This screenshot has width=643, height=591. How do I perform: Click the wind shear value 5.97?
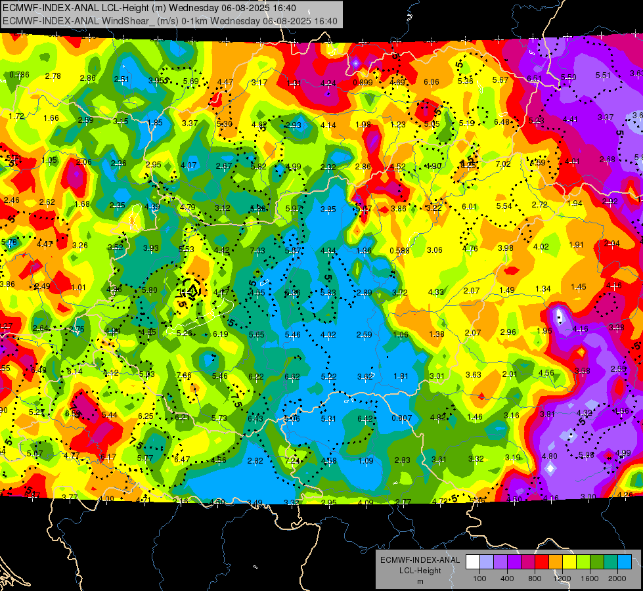294,209
